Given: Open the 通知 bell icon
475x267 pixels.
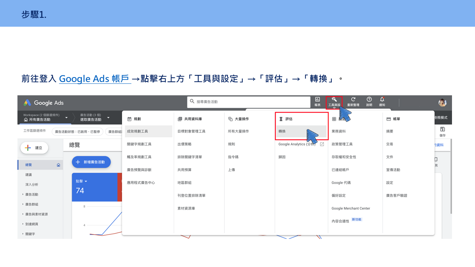Looking at the screenshot, I should click(382, 102).
